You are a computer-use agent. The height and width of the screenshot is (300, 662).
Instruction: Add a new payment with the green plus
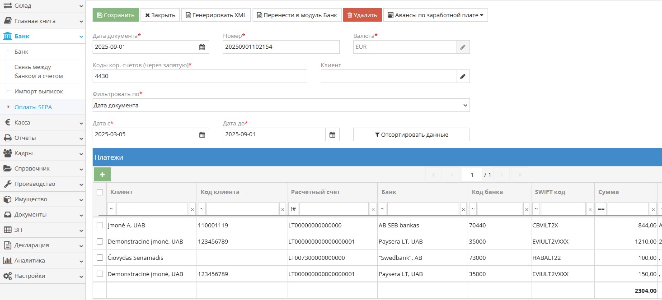point(102,175)
